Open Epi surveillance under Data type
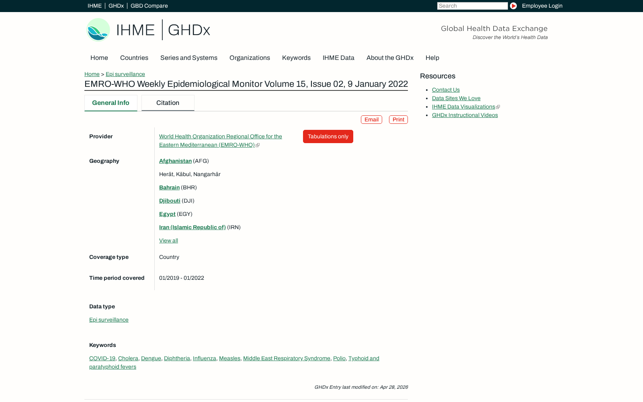643x402 pixels. coord(109,320)
